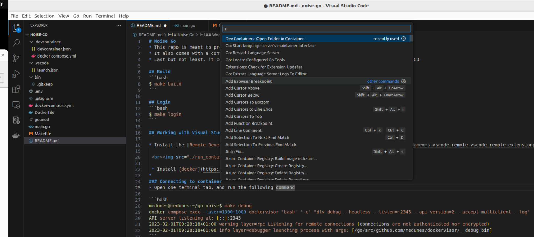Collapse the .devcontainer folder

[x=31, y=42]
